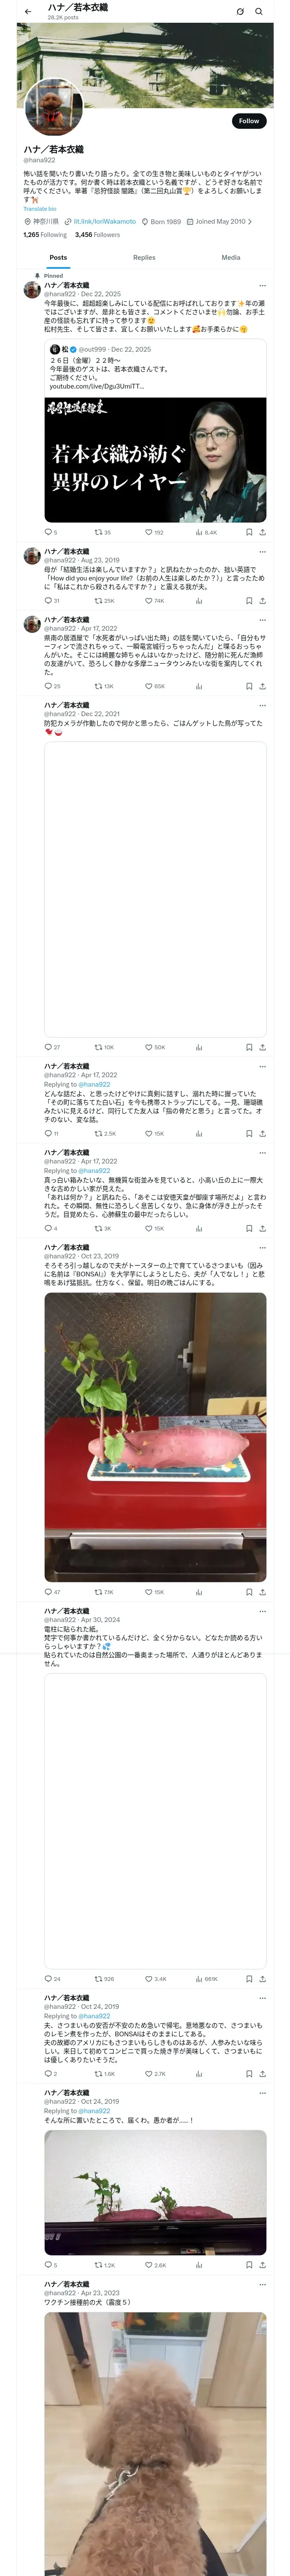Follow this account
This screenshot has height=2576, width=290.
(x=248, y=120)
